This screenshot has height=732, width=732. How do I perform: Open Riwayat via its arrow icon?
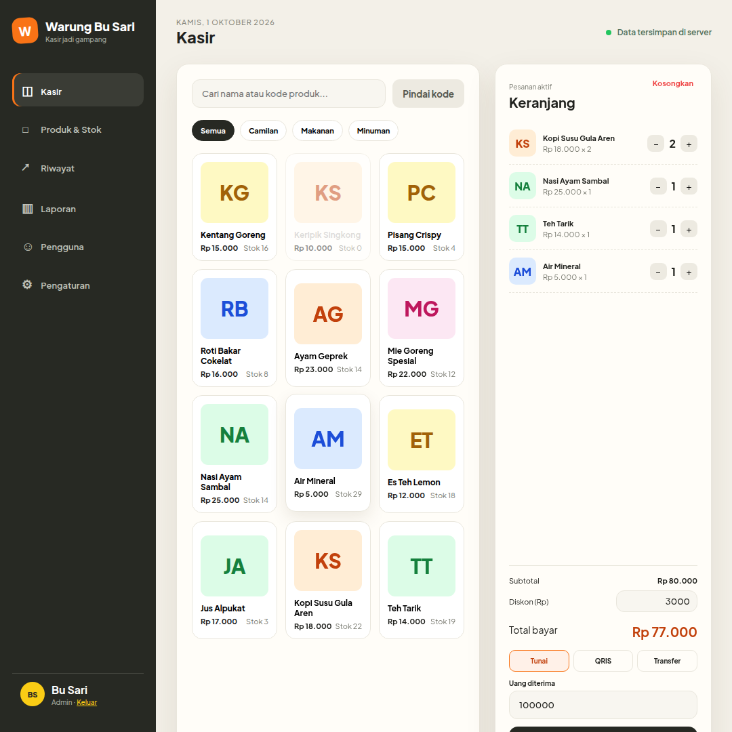tap(26, 167)
